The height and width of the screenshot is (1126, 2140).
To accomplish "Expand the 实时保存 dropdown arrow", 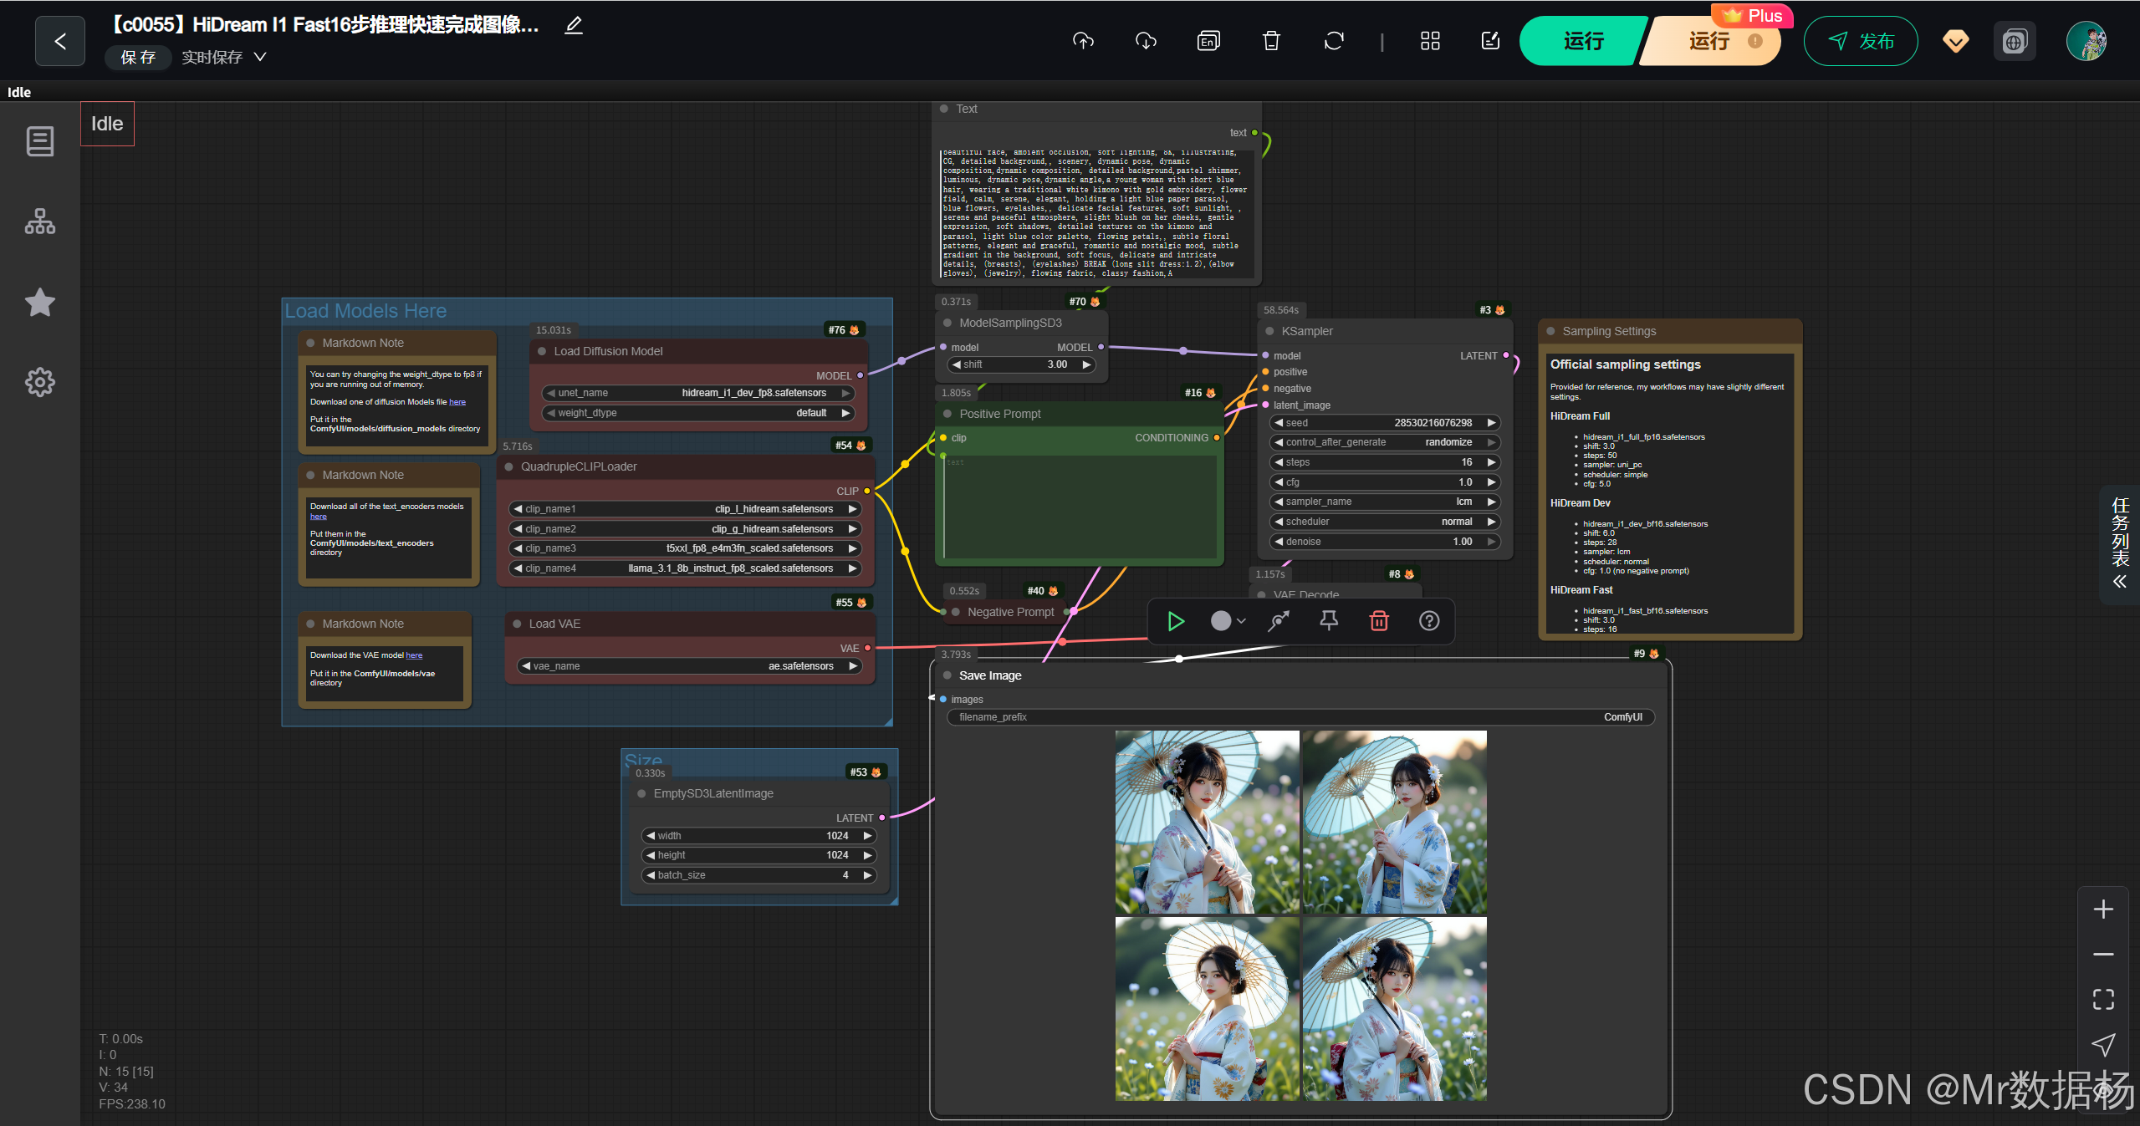I will click(x=260, y=57).
